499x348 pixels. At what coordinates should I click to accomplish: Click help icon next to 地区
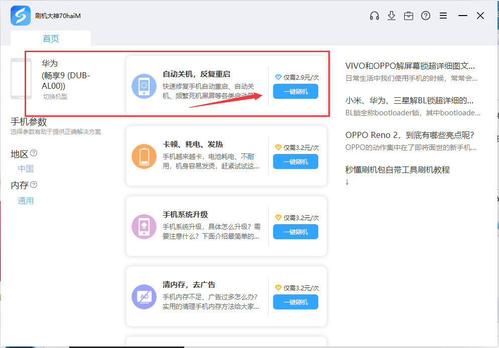coord(34,153)
